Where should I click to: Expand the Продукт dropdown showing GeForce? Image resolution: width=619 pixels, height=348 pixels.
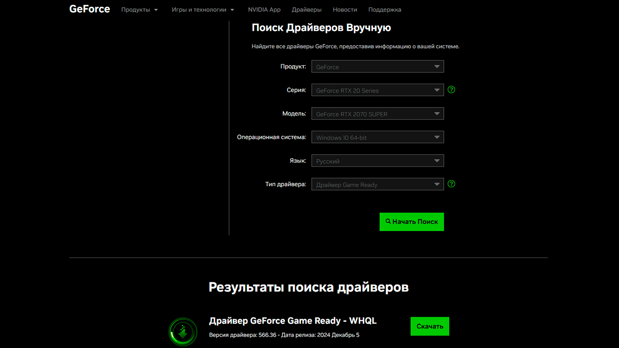click(x=378, y=67)
